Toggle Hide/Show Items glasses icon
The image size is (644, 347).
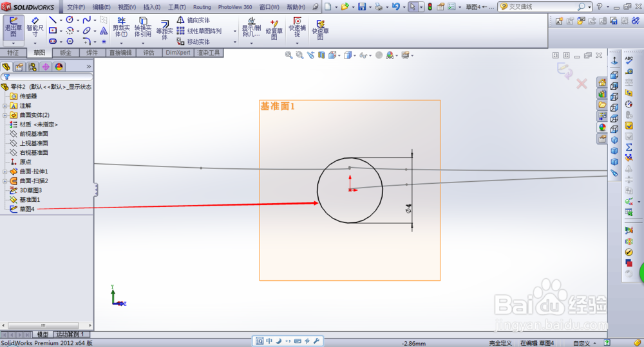(x=363, y=55)
